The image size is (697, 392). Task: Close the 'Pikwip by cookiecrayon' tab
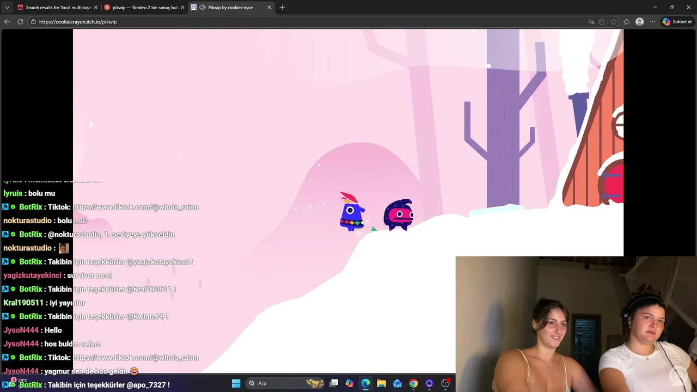coord(269,8)
